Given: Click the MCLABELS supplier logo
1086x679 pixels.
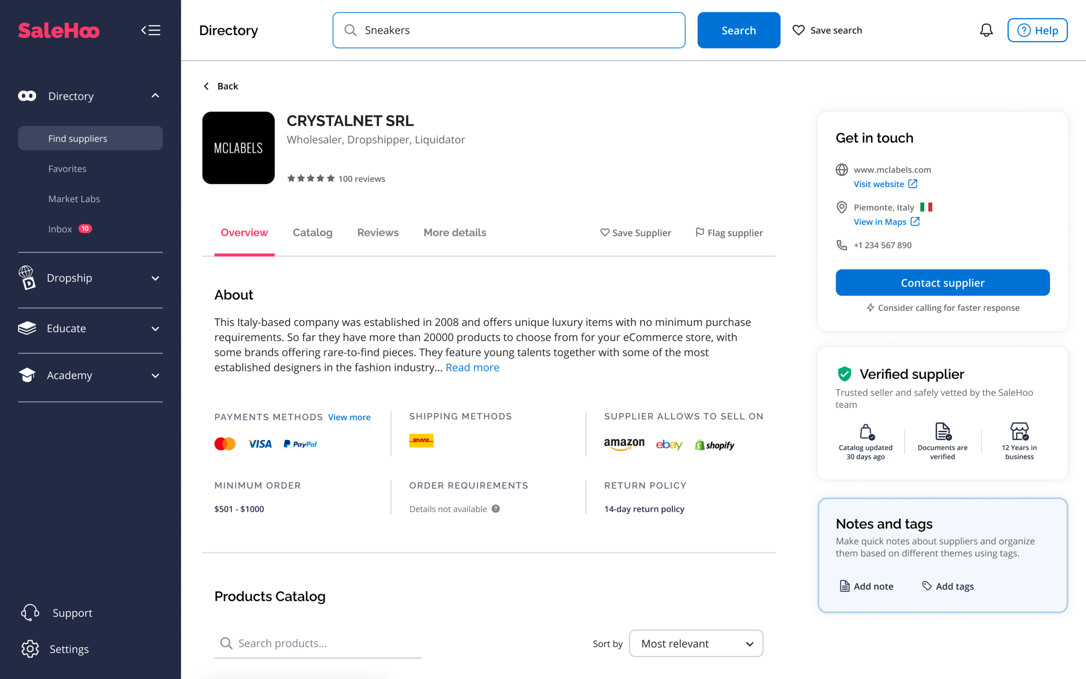Looking at the screenshot, I should (x=238, y=148).
